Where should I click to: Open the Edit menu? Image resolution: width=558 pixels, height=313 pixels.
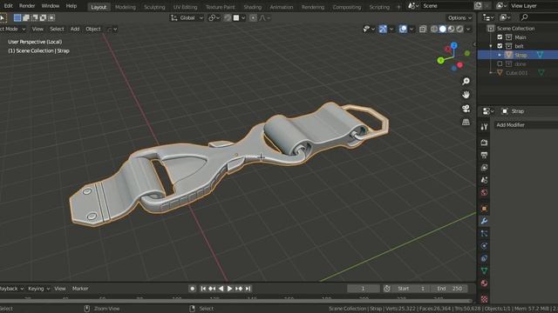tap(8, 6)
